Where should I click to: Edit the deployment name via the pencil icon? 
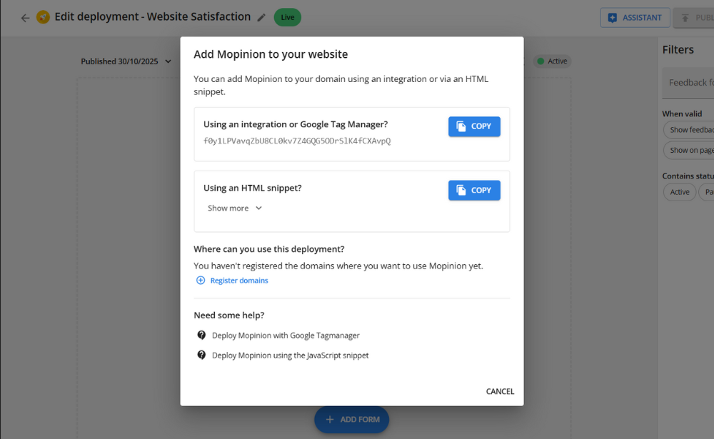click(261, 16)
